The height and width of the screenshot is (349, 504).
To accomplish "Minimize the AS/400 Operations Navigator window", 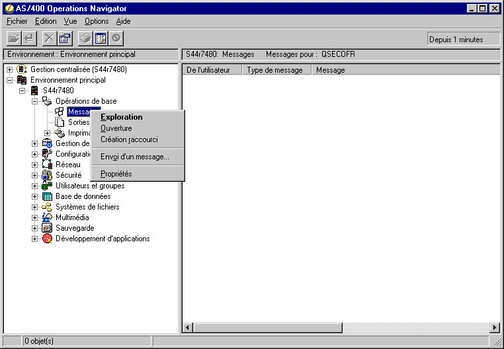I will [x=472, y=9].
